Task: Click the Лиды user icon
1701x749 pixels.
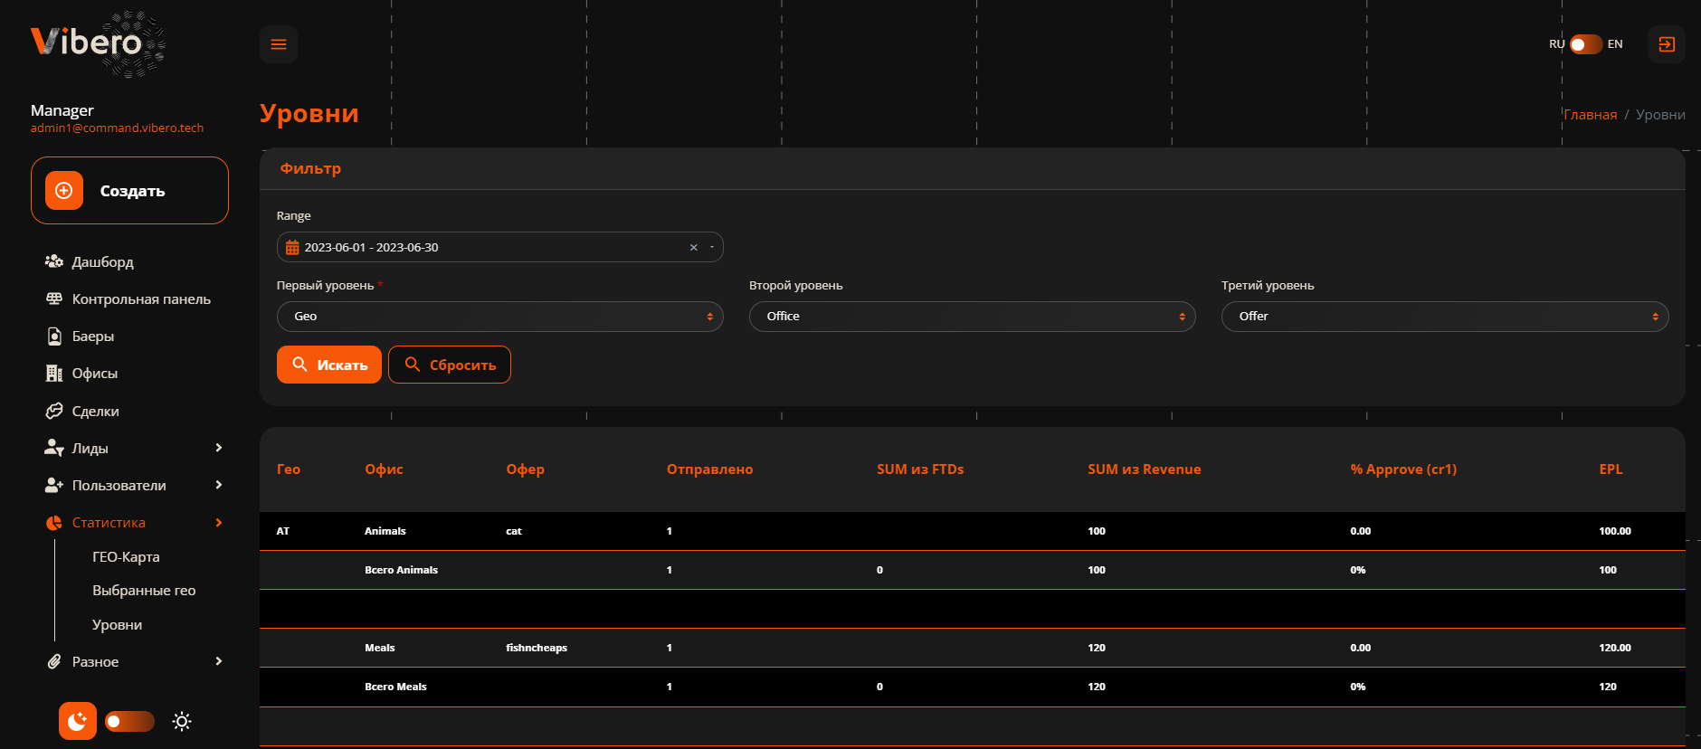Action: (x=54, y=448)
